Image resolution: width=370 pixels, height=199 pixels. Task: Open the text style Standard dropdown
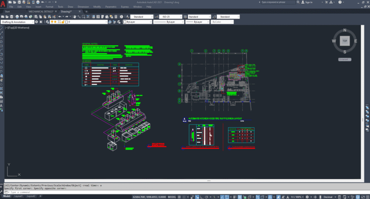pos(142,17)
